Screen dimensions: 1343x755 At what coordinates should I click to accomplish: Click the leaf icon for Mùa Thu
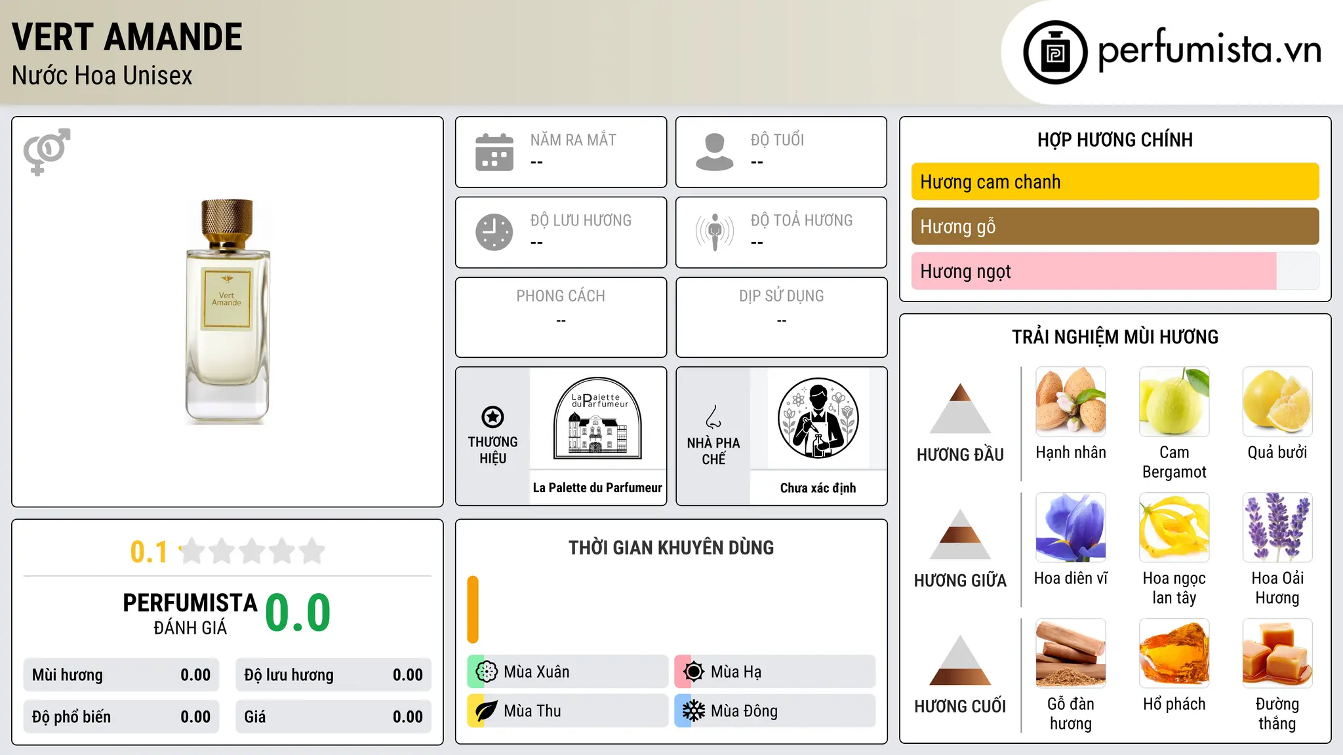click(x=487, y=711)
